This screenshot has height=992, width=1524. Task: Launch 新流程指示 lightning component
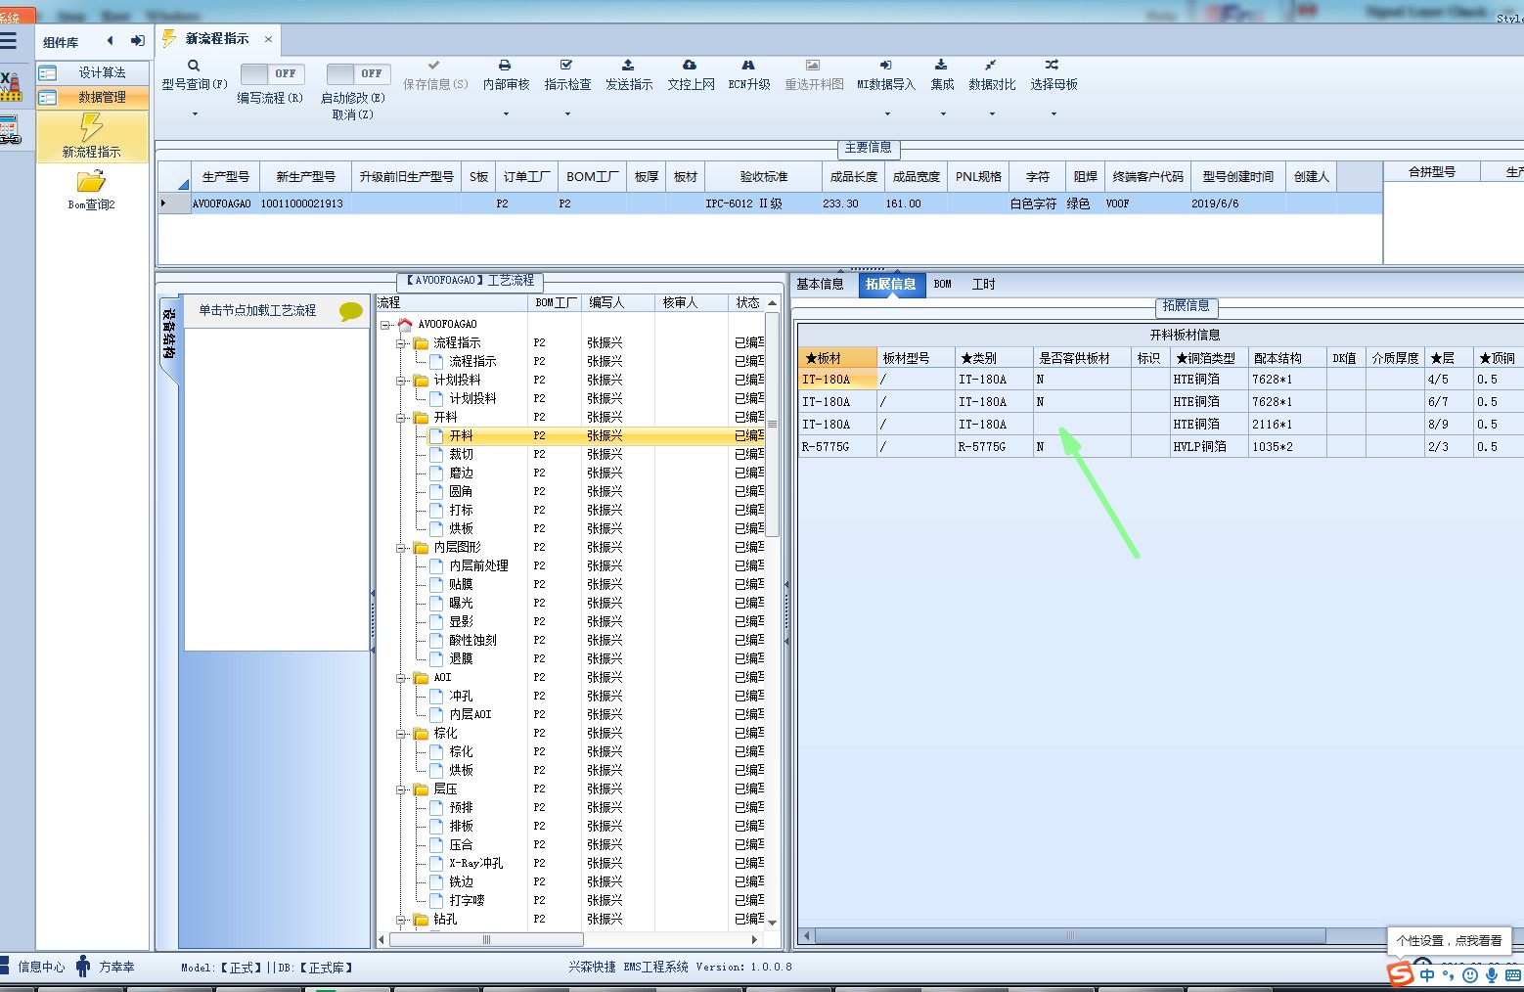(x=92, y=135)
